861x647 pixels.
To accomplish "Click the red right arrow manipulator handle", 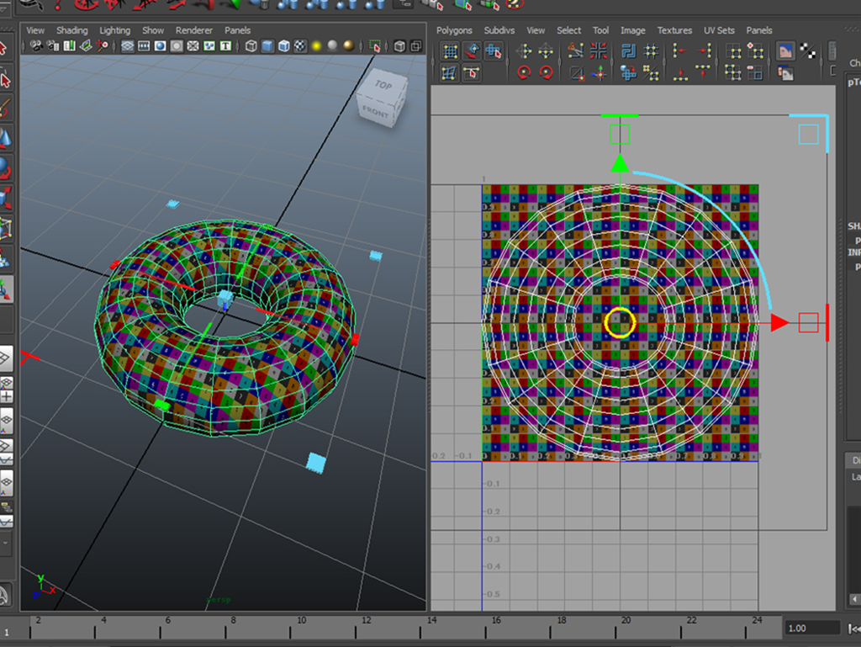I will 779,323.
